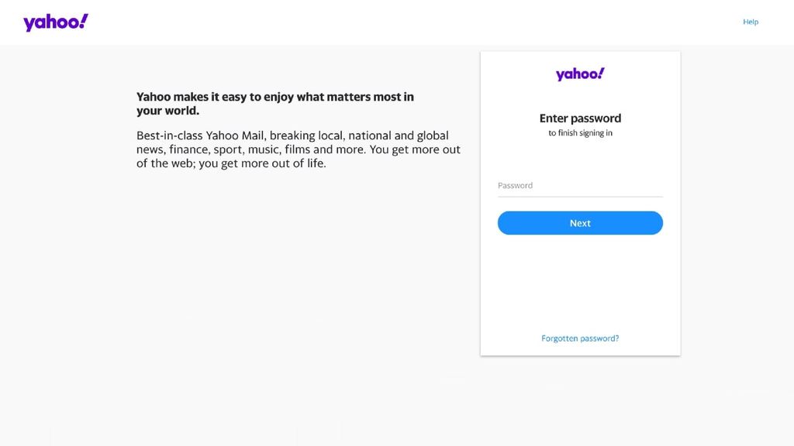794x446 pixels.
Task: Click the purple Yahoo exclamation mark icon
Action: point(54,22)
